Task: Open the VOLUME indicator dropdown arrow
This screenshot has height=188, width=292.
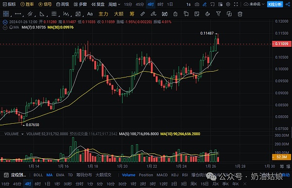Action: pos(22,134)
